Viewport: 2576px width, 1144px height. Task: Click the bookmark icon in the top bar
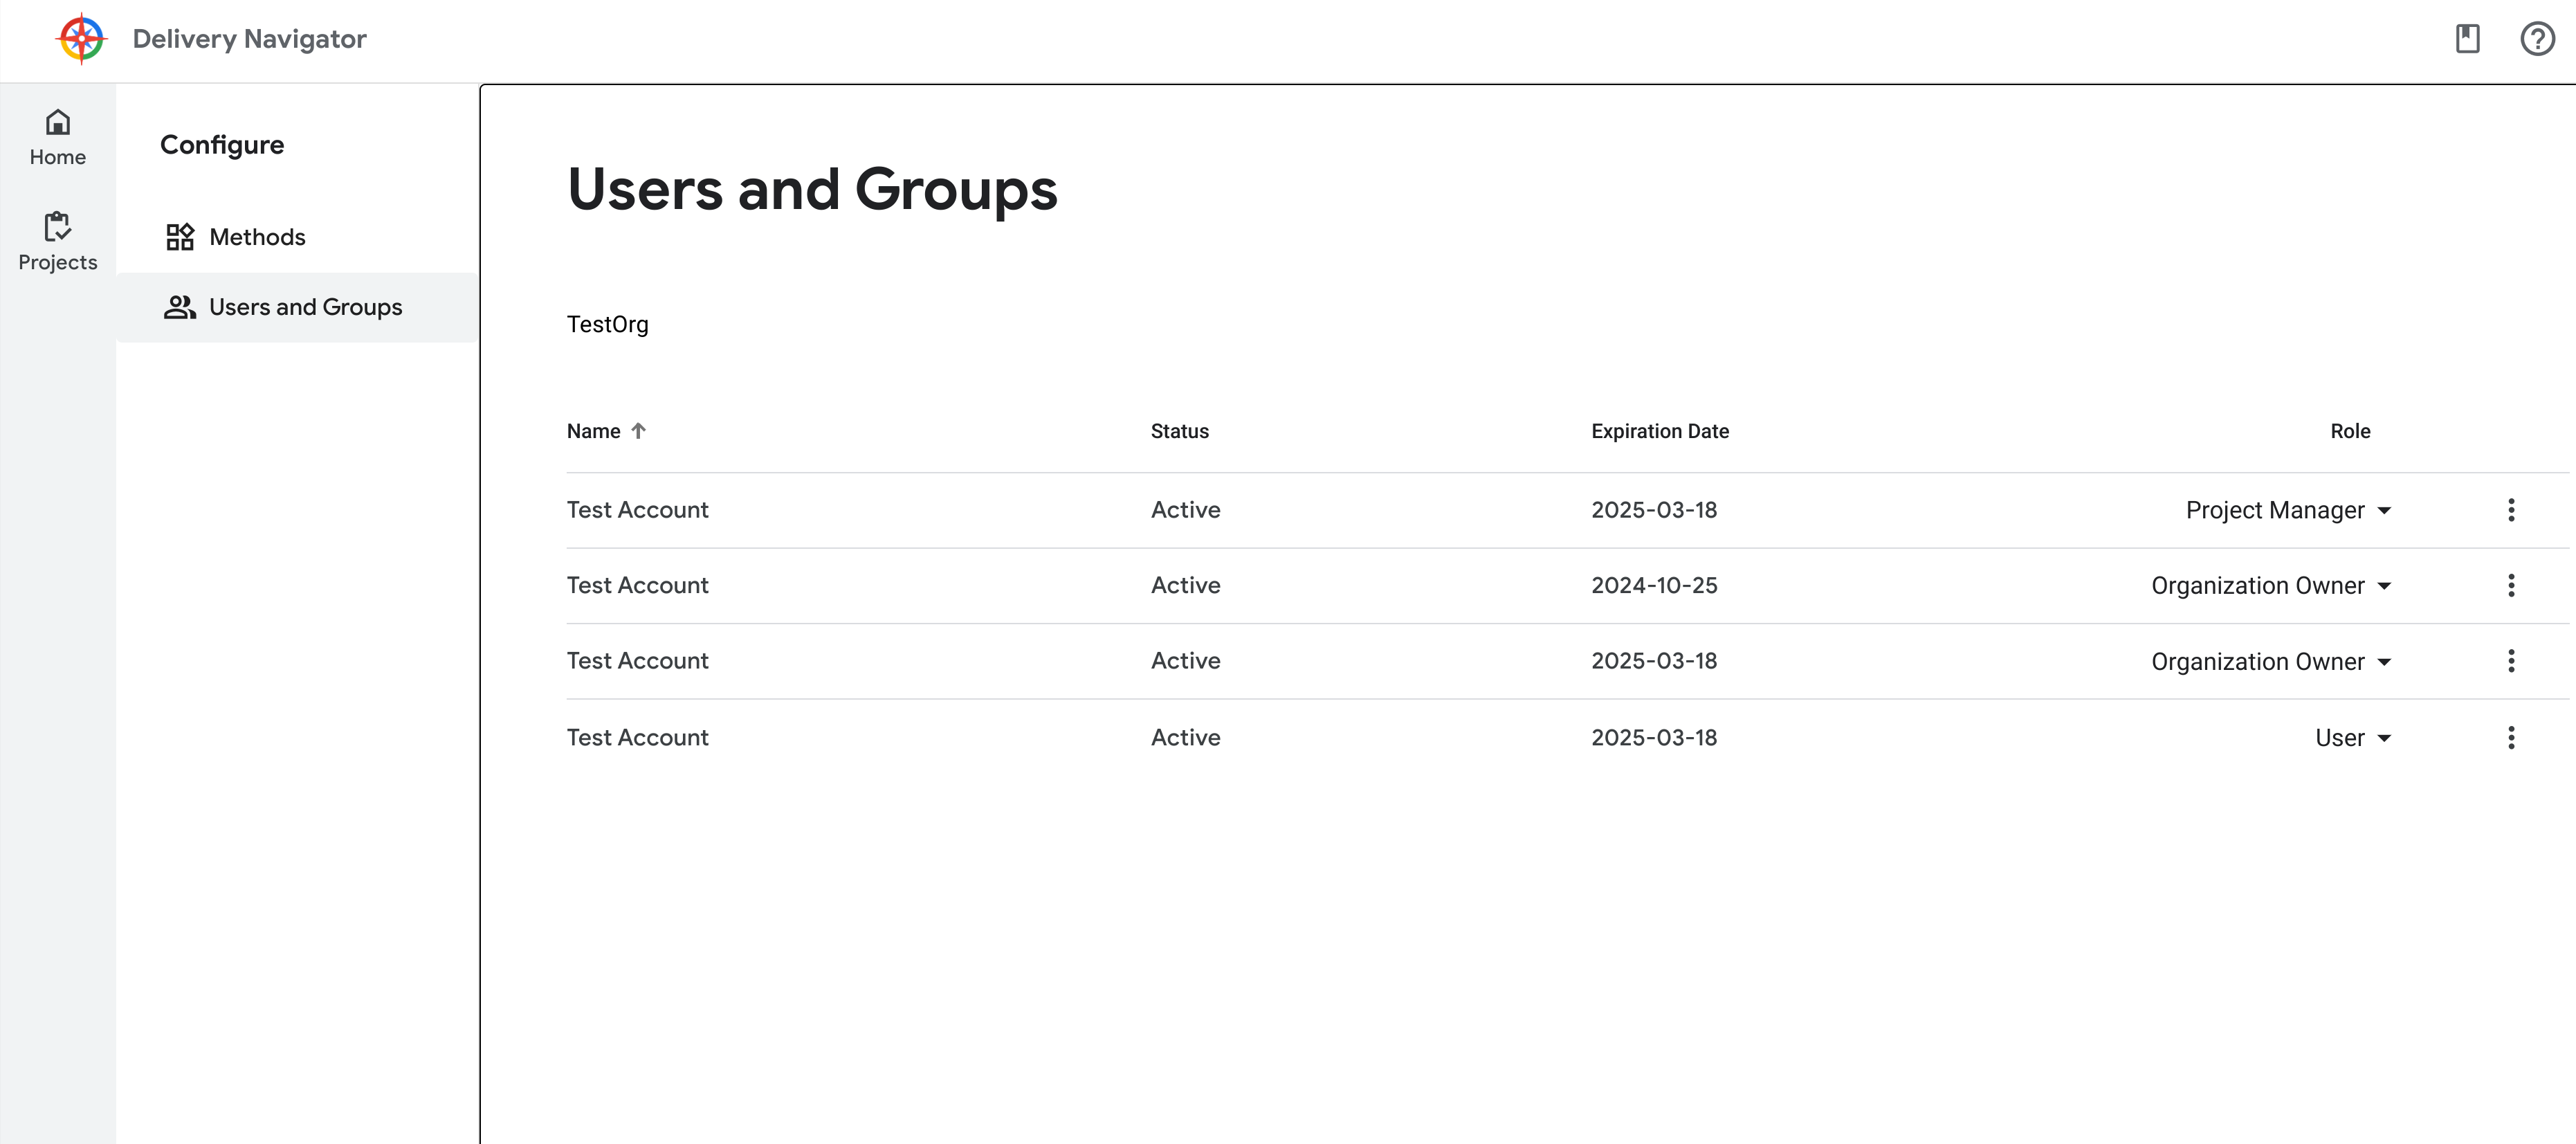point(2467,39)
